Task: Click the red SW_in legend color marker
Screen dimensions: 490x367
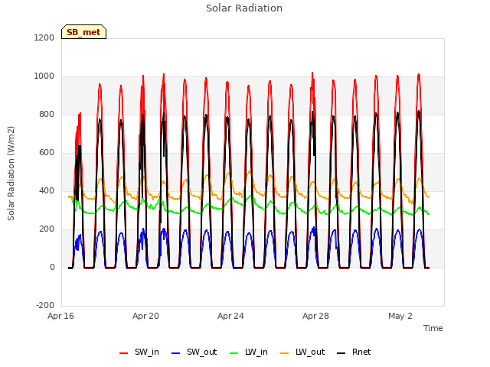Action: 124,353
